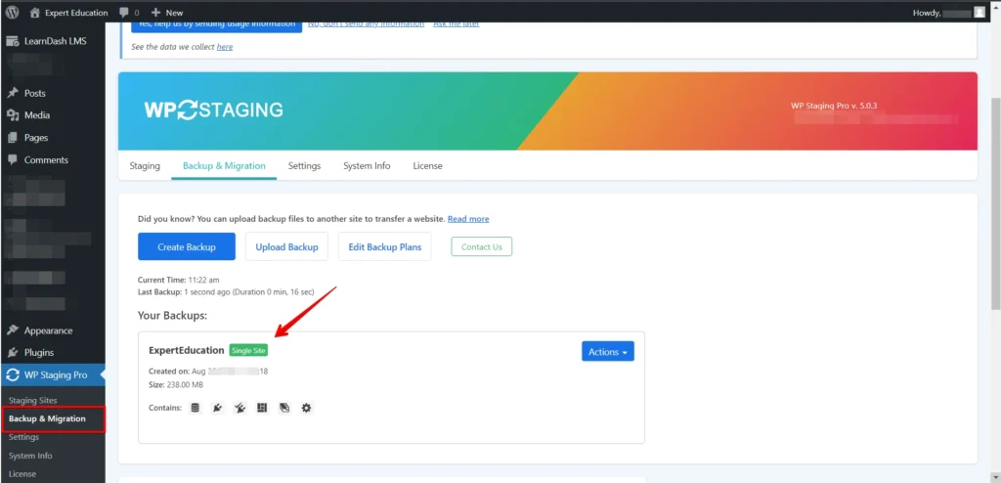Click the user avatar next to Howdy
The height and width of the screenshot is (483, 1001).
(979, 12)
